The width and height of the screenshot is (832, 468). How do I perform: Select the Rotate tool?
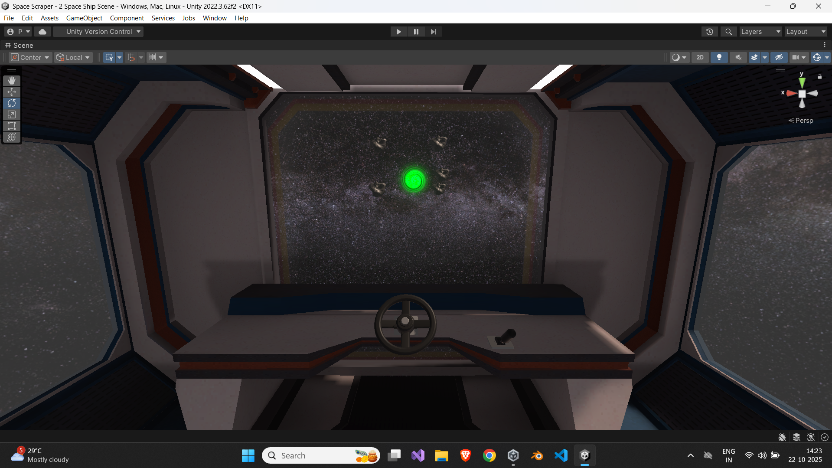point(12,103)
